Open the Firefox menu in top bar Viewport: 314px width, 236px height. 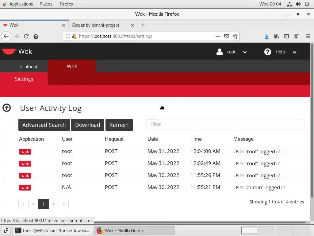point(67,4)
